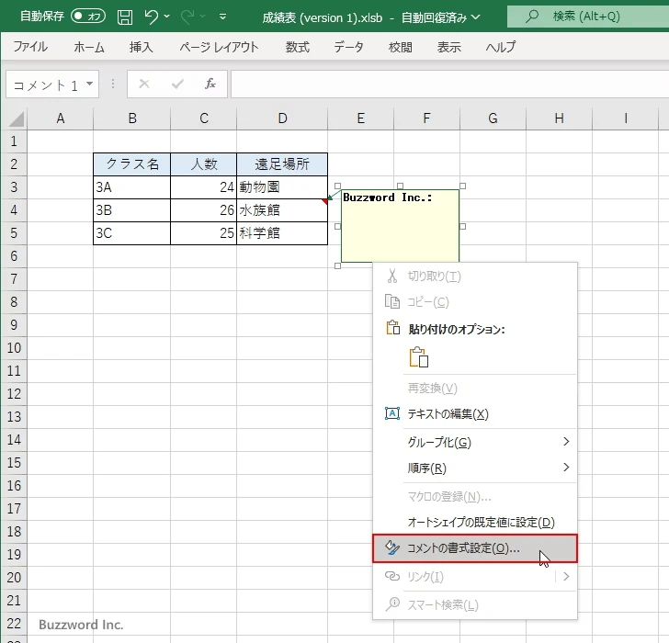Switch to the 挿入 tab
Viewport: 669px width, 643px height.
[x=142, y=47]
